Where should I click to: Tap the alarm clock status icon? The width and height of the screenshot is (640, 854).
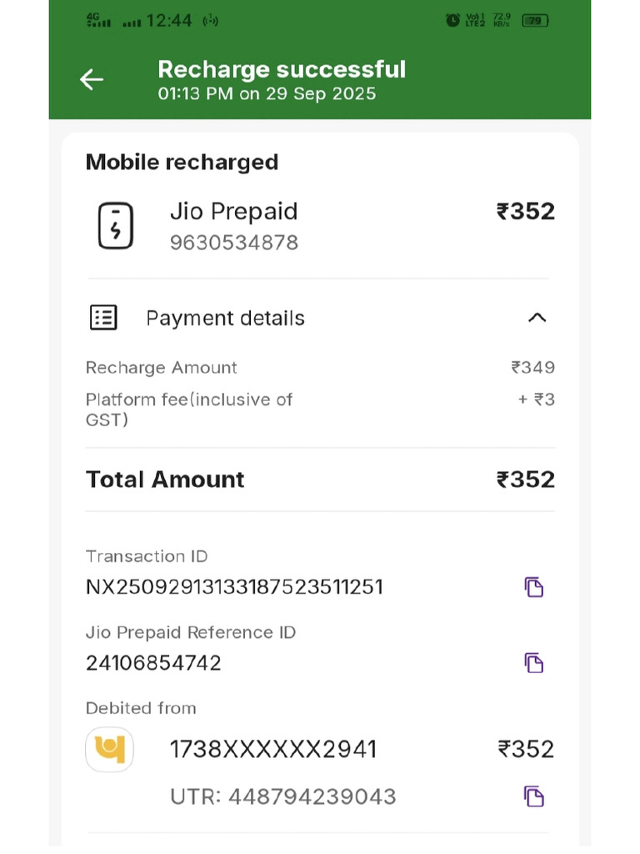click(x=452, y=20)
